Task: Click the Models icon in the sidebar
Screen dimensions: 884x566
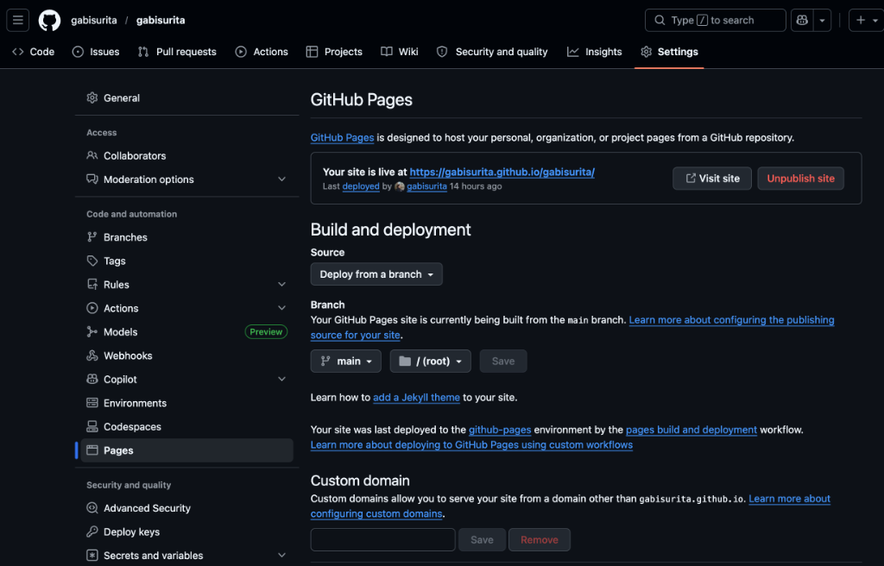Action: [x=92, y=332]
